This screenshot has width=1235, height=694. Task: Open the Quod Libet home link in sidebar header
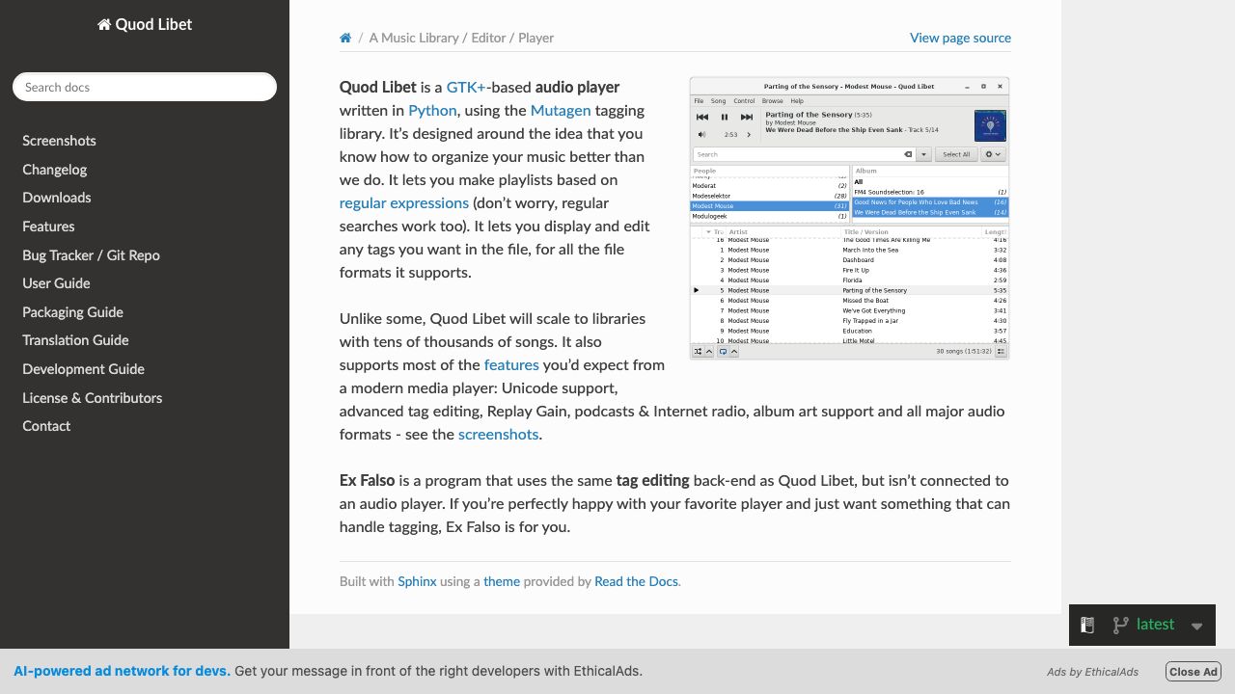pyautogui.click(x=145, y=24)
